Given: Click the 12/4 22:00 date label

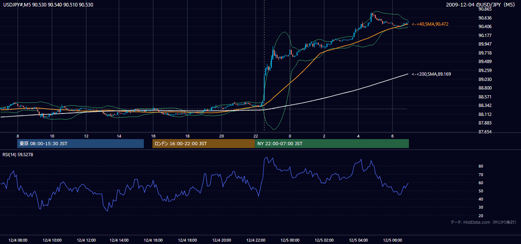Looking at the screenshot, I should 256,240.
